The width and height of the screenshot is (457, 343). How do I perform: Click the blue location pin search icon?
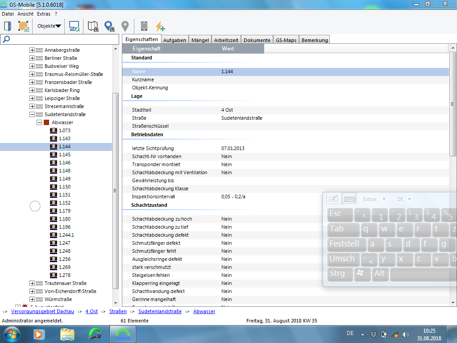(x=109, y=26)
